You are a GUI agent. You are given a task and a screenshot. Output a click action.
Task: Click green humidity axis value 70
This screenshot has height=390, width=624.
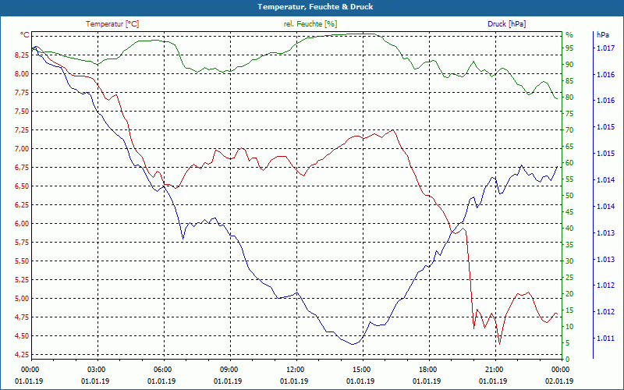[569, 130]
